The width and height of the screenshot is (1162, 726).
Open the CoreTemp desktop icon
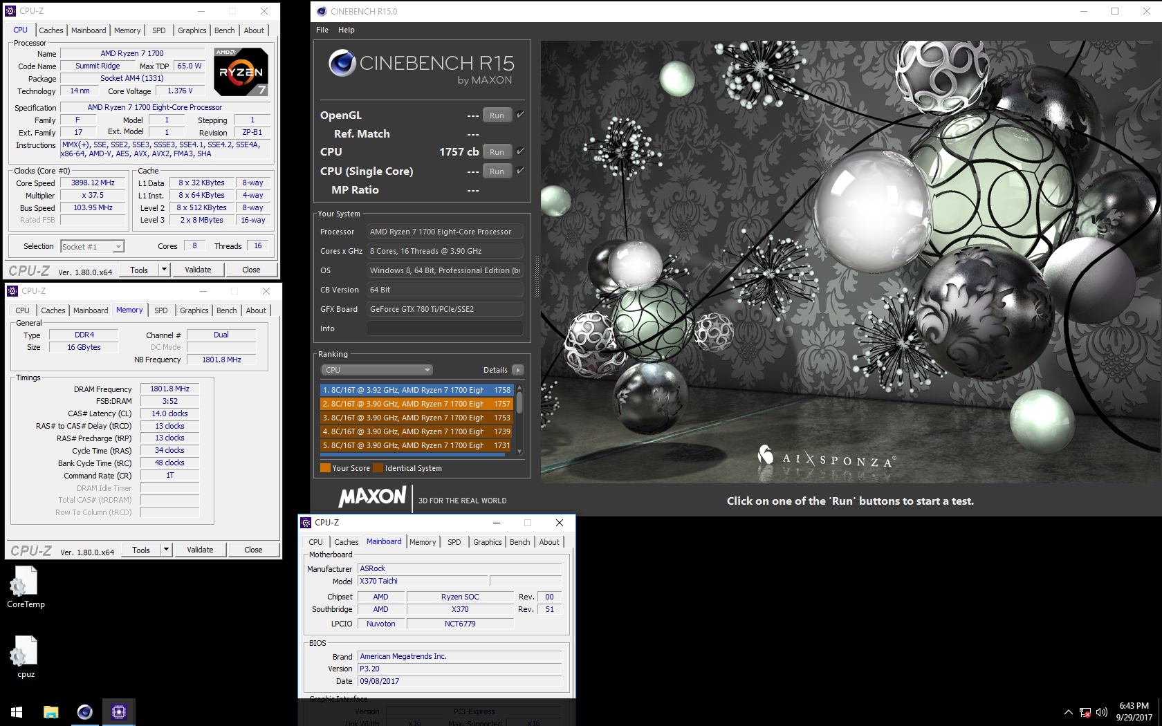[26, 586]
